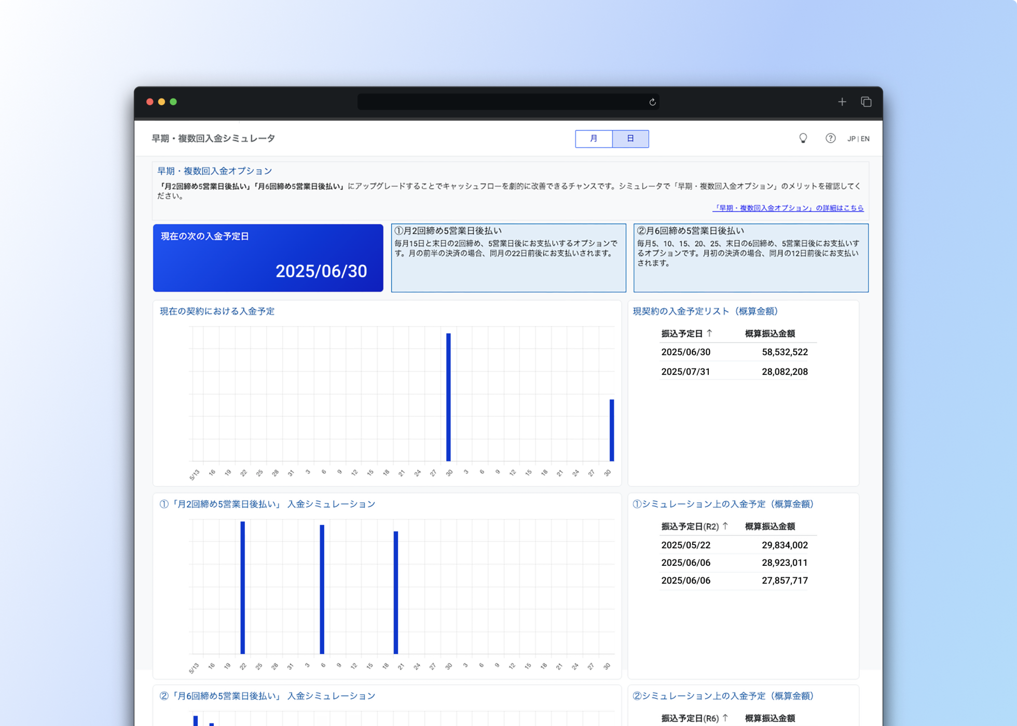Screen dimensions: 1017x726
Task: Click the 現在の契約における入金予定 chart title
Action: (217, 311)
